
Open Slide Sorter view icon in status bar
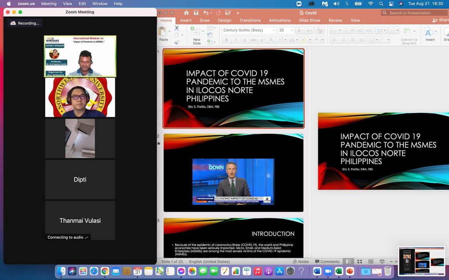(x=359, y=262)
